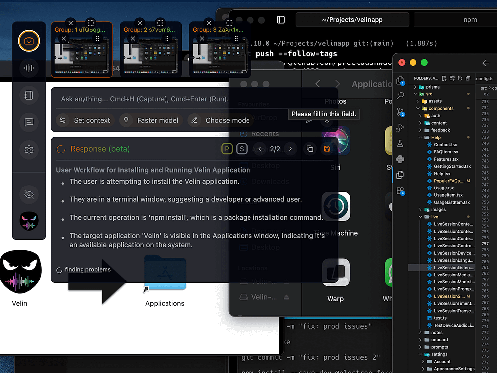497x373 pixels.
Task: Open the Choose mode option
Action: (221, 120)
